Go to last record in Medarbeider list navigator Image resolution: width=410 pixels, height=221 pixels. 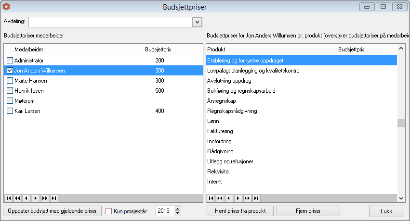pos(54,198)
